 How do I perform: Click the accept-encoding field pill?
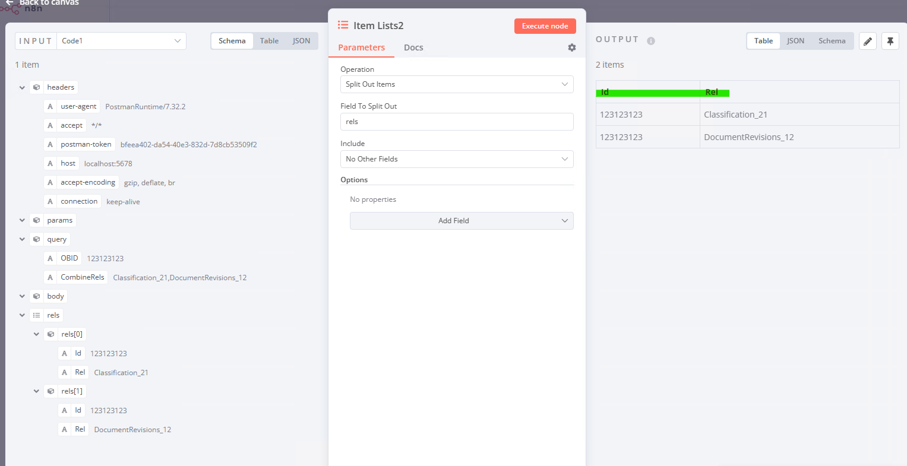tap(81, 182)
